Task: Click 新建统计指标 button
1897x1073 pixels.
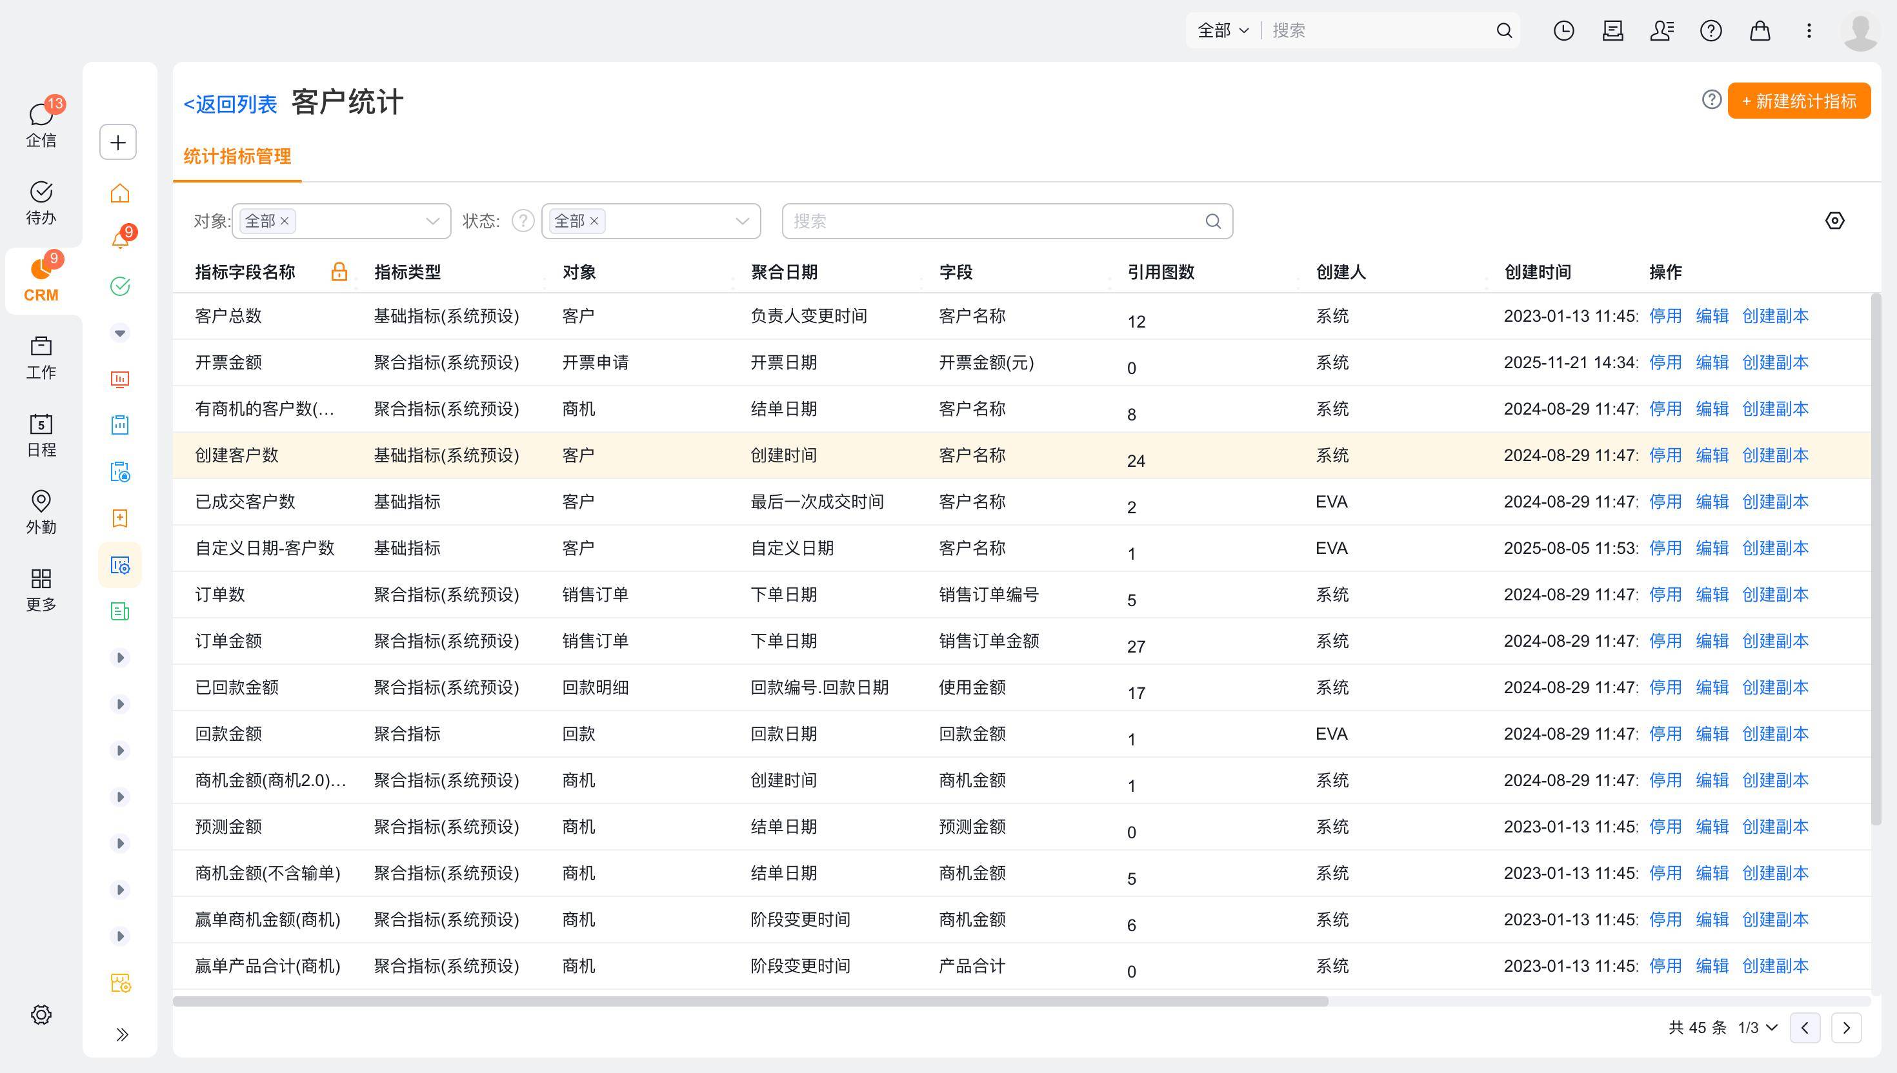Action: point(1799,101)
